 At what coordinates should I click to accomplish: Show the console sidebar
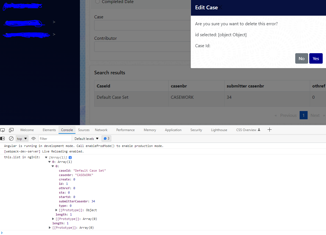point(2,138)
